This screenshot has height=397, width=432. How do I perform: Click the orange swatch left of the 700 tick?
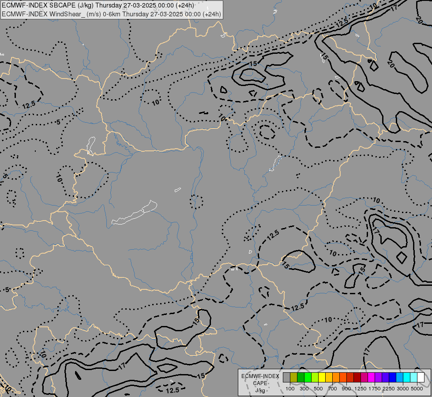(x=336, y=377)
